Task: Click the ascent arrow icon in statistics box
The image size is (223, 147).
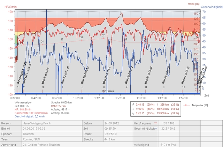Action: 133,104
